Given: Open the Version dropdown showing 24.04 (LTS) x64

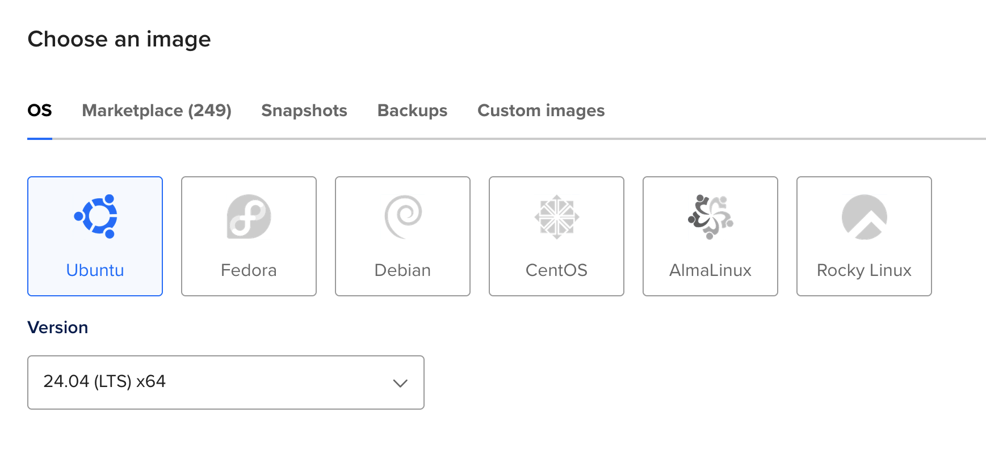Looking at the screenshot, I should [225, 382].
